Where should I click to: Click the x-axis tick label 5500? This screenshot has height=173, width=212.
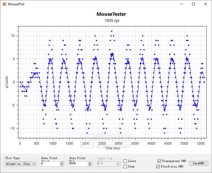(201, 144)
